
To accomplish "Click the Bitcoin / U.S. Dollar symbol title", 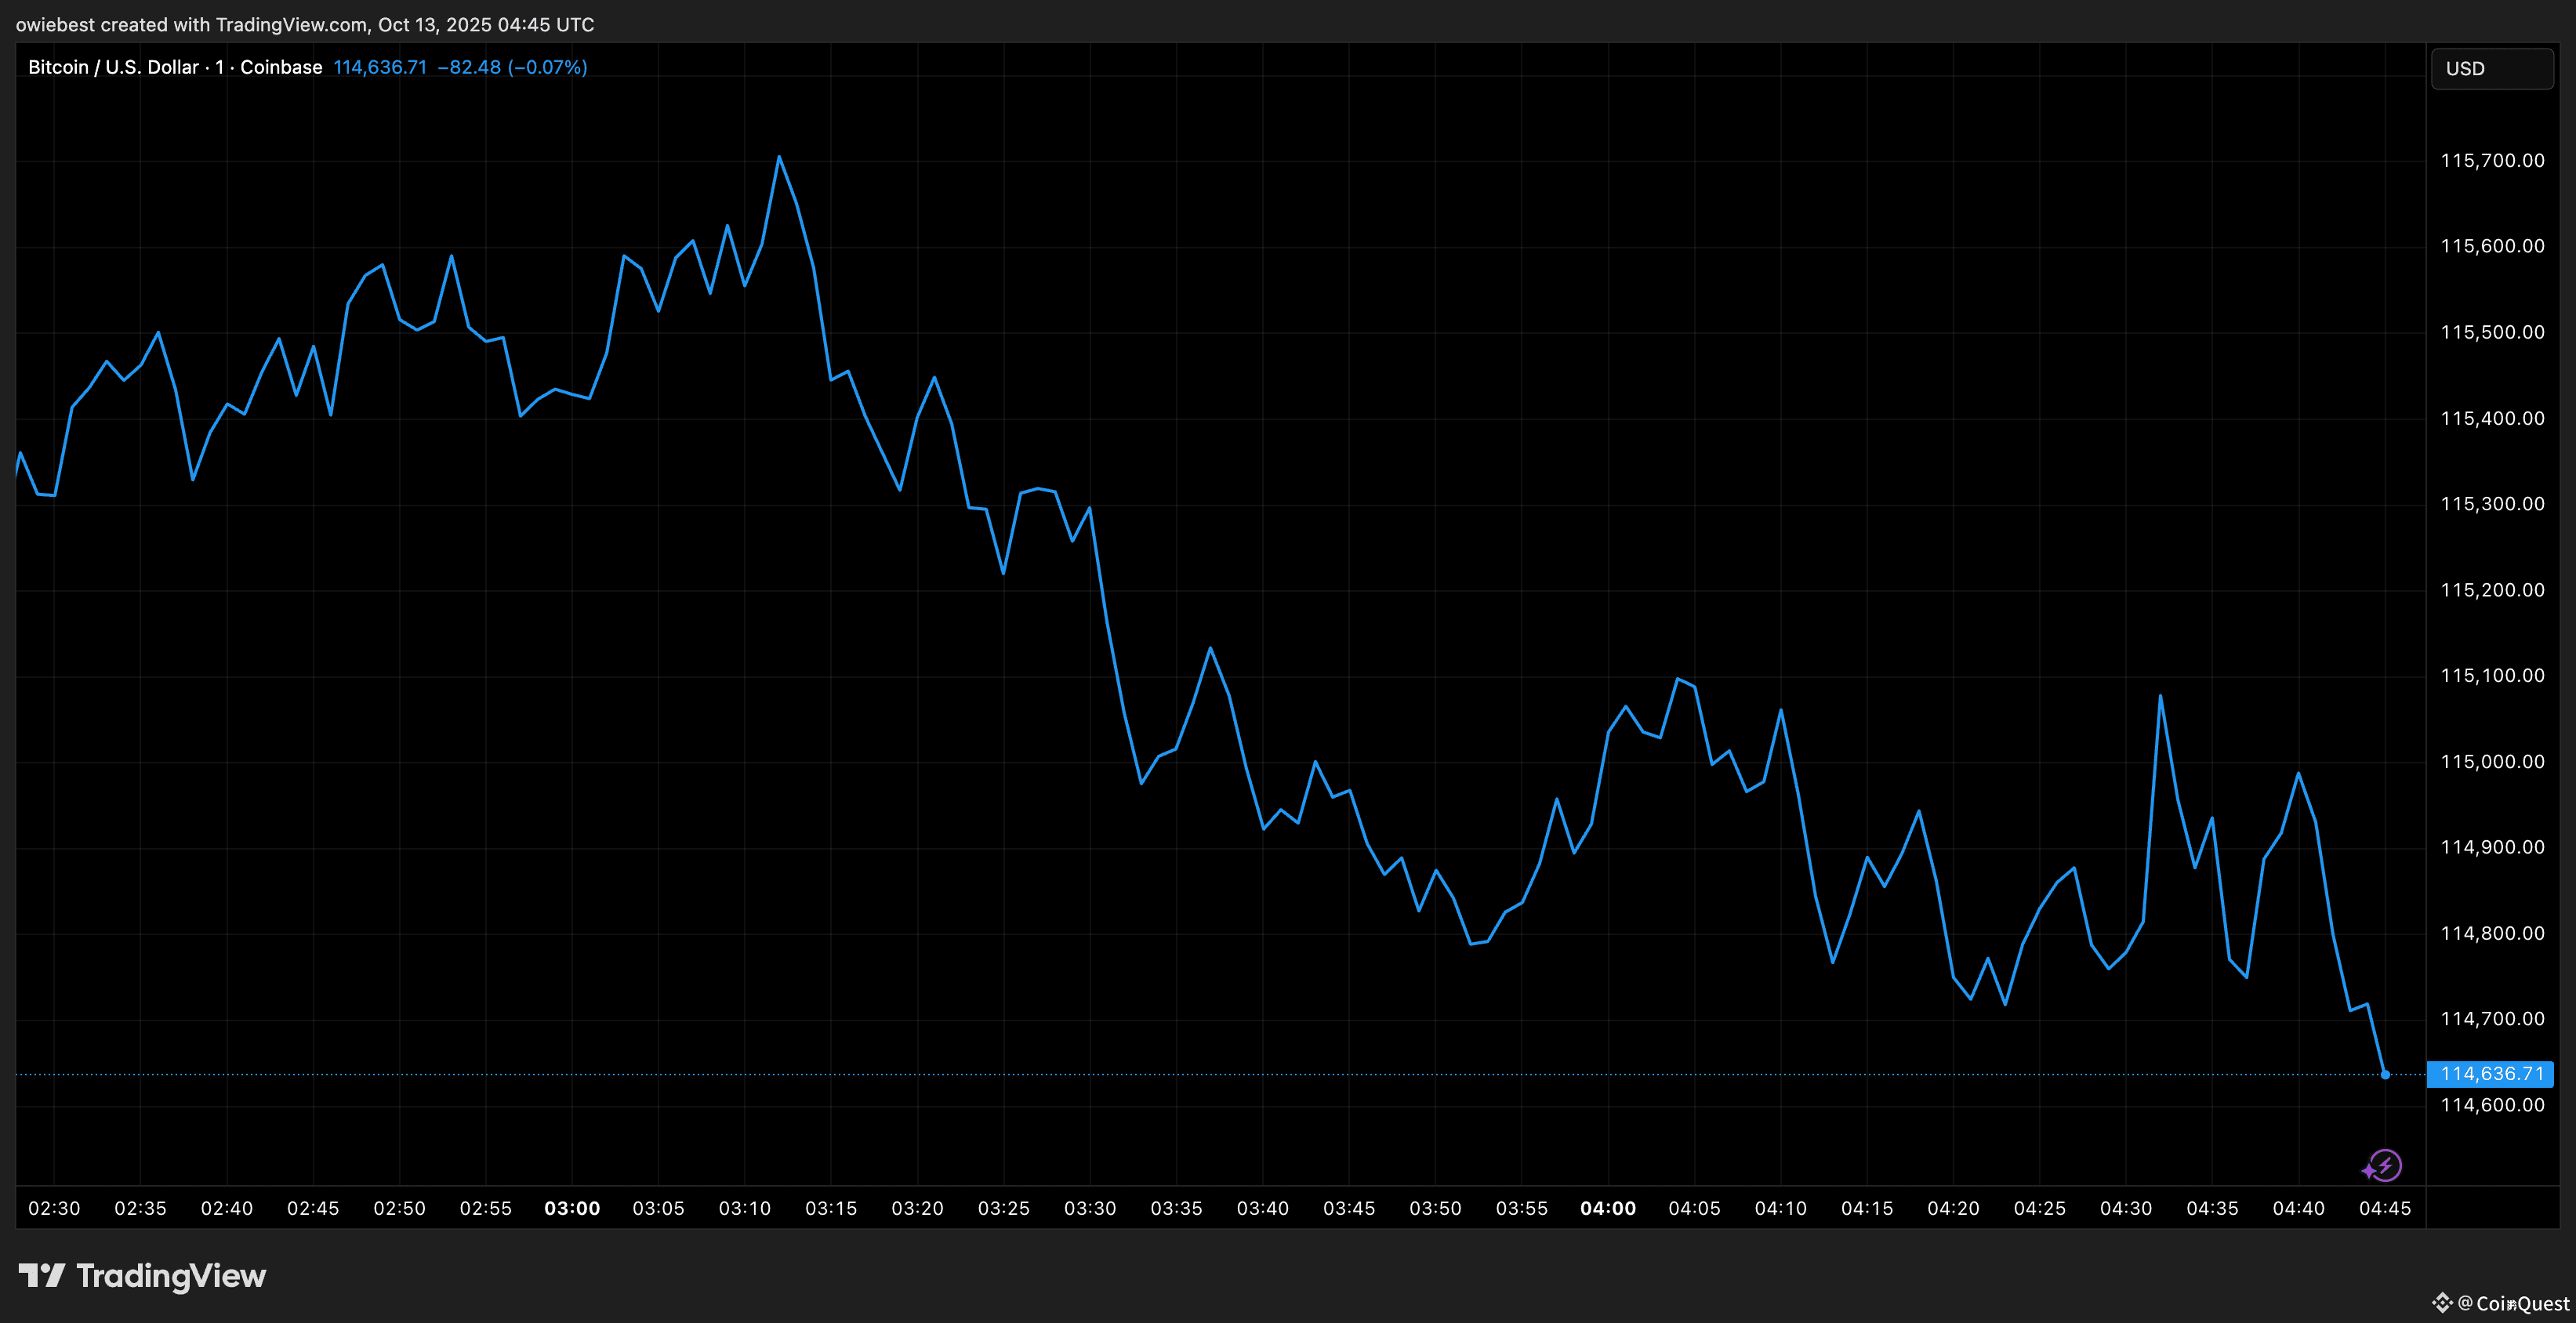I will click(x=113, y=67).
